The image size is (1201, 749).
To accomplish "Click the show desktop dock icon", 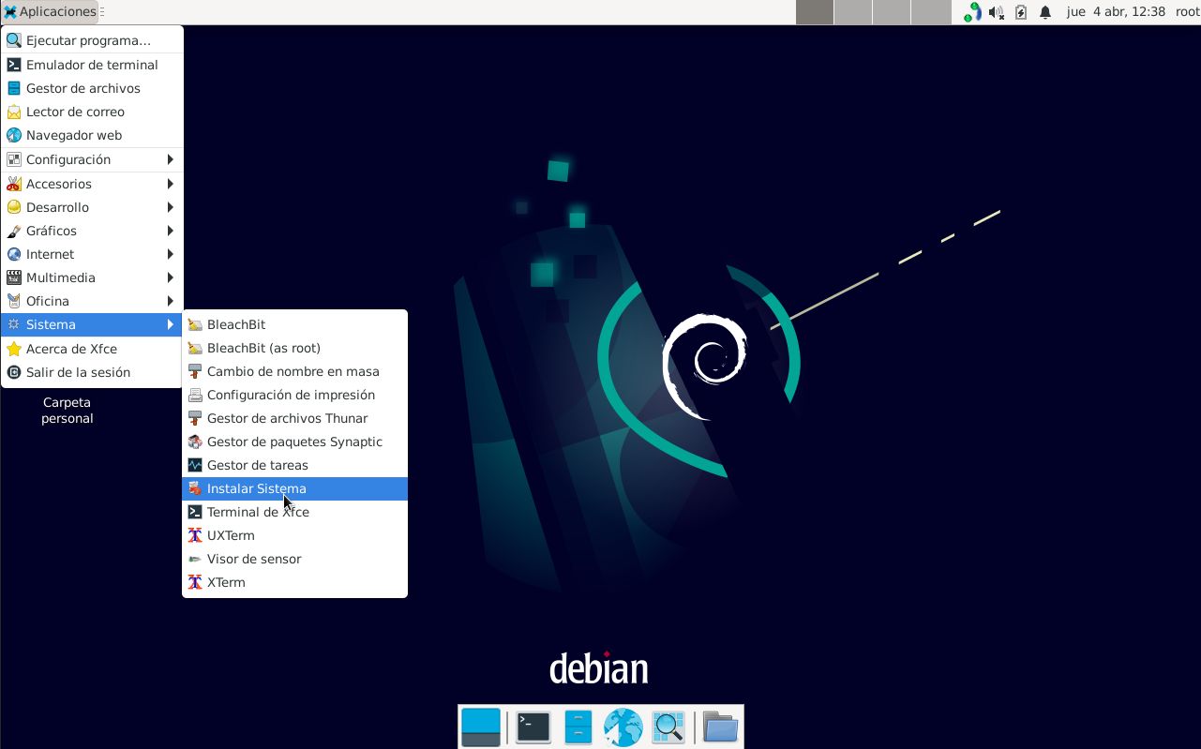I will 481,727.
